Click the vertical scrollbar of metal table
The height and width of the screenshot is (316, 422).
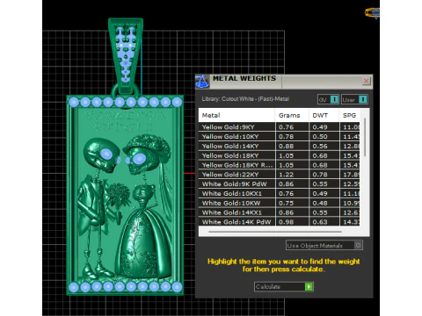tap(365, 138)
